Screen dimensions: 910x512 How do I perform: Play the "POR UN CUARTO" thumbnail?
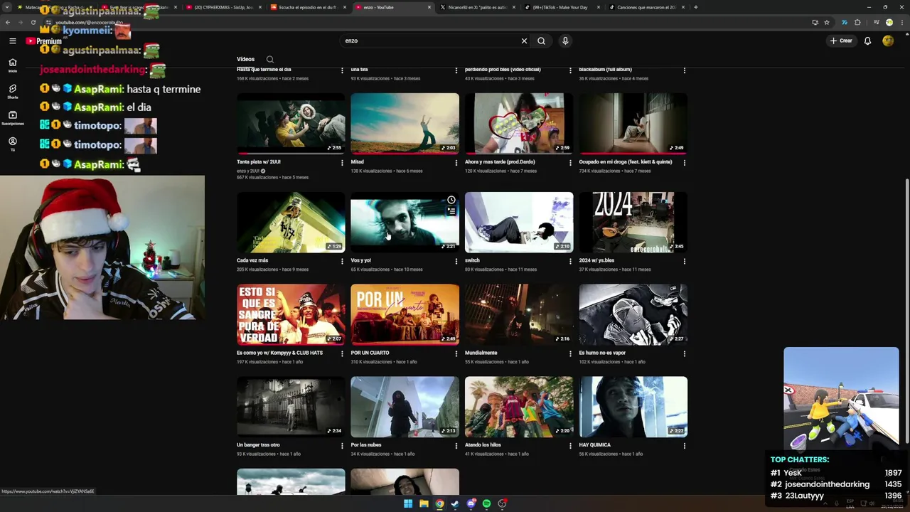click(405, 314)
